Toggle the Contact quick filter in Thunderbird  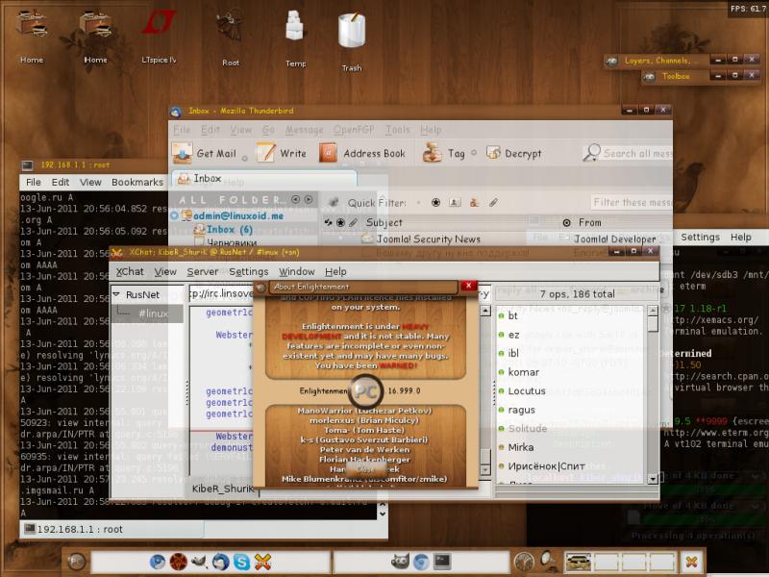tap(455, 203)
